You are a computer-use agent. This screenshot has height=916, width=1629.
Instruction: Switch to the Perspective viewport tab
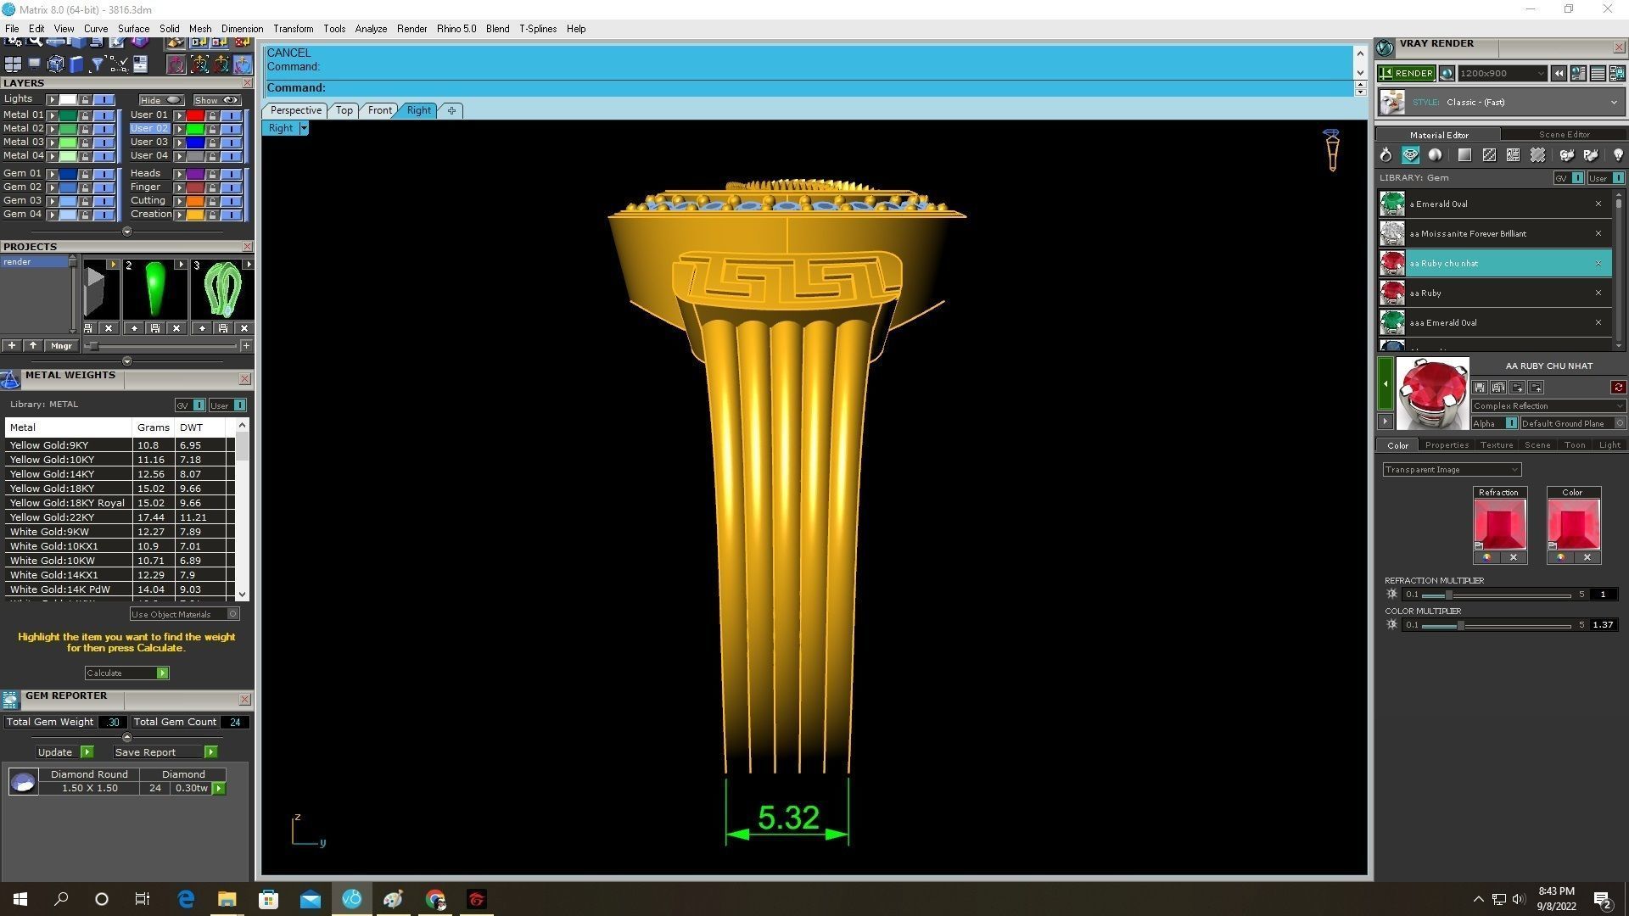pos(295,110)
